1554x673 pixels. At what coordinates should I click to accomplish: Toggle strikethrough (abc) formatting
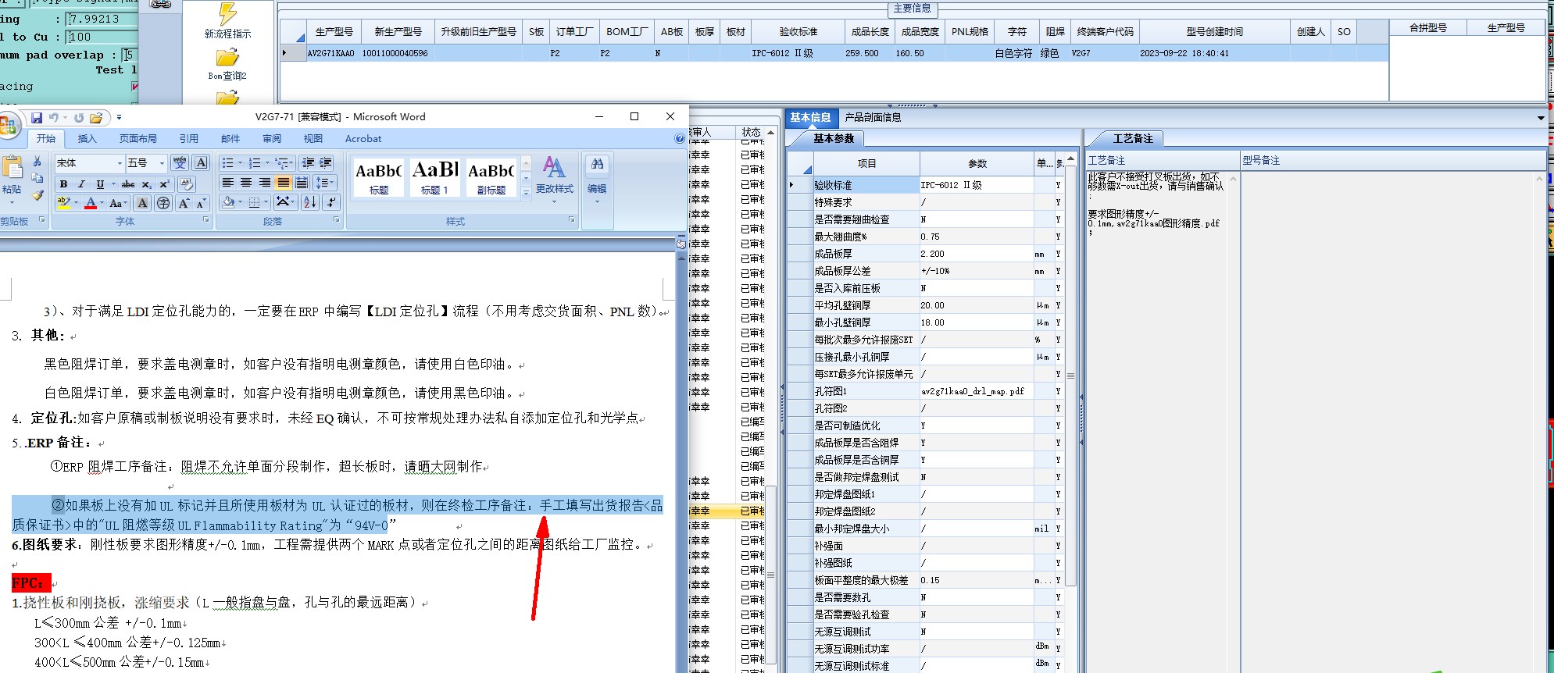[128, 184]
